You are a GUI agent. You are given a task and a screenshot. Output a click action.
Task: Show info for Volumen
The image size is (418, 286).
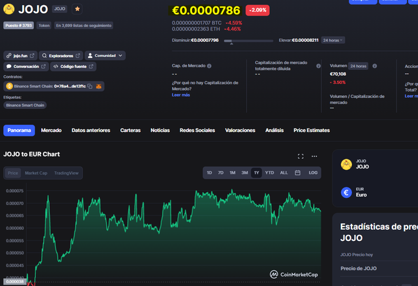click(374, 66)
